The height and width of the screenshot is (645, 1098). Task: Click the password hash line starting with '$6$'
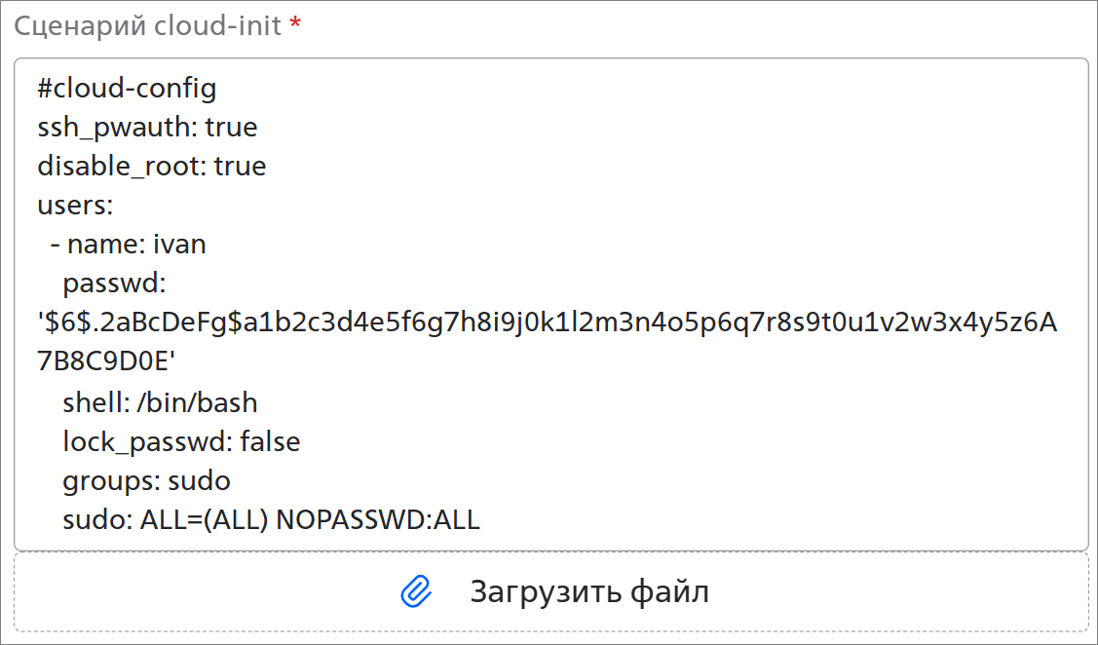(547, 322)
